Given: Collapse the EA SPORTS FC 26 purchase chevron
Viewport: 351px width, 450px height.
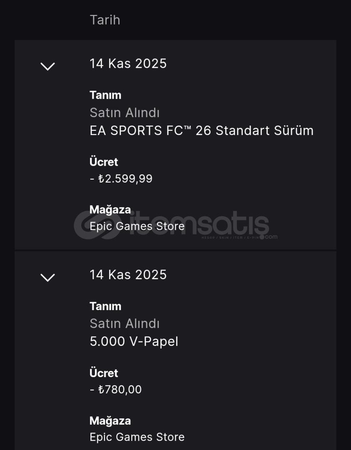Looking at the screenshot, I should pyautogui.click(x=47, y=66).
